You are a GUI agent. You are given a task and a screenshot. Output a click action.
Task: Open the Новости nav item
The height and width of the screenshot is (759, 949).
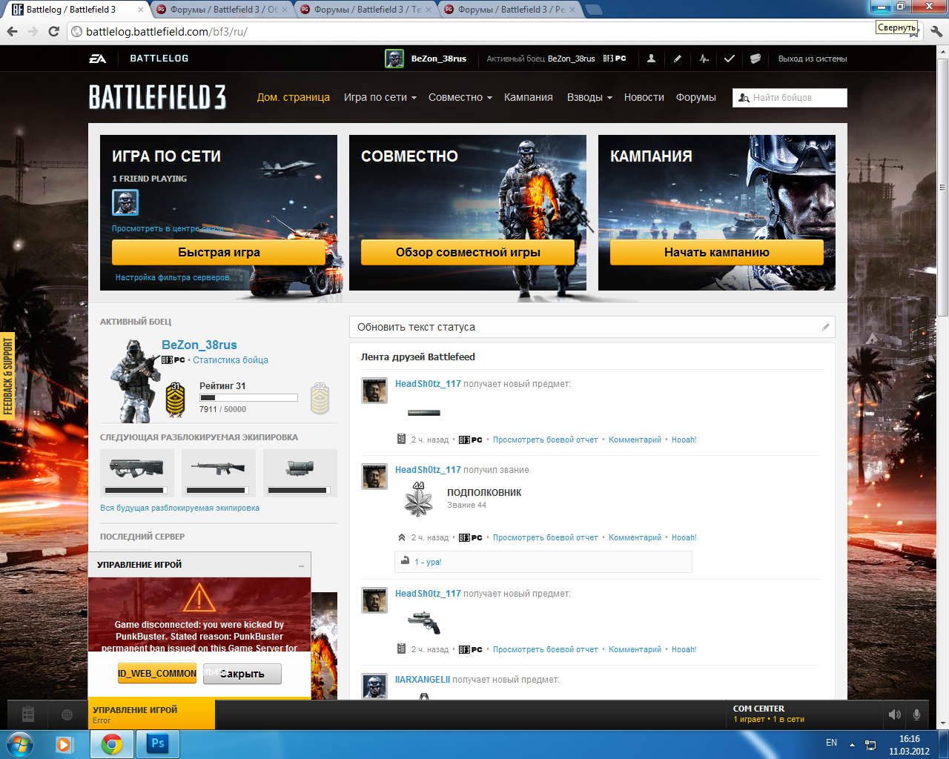(x=644, y=97)
